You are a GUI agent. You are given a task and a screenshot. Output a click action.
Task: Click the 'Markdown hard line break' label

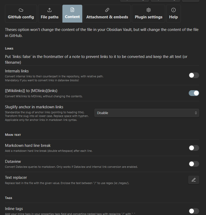coord(28,146)
